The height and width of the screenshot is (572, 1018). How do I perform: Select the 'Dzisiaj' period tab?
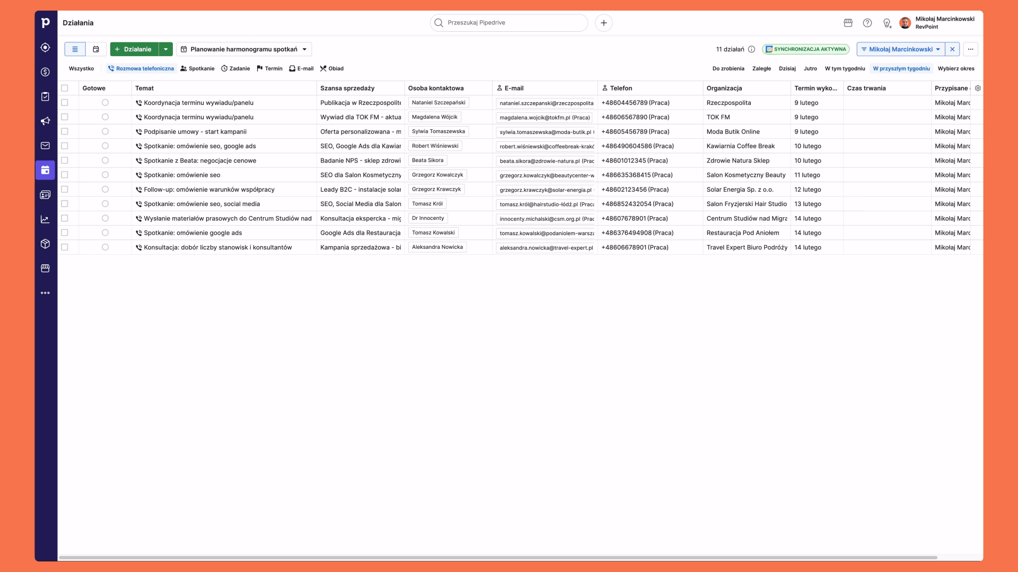click(x=787, y=68)
